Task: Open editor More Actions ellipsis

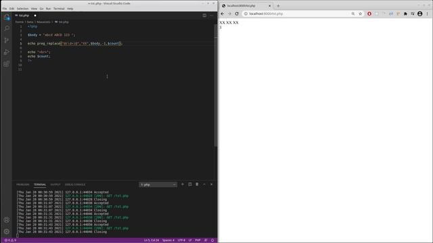Action: [x=212, y=16]
